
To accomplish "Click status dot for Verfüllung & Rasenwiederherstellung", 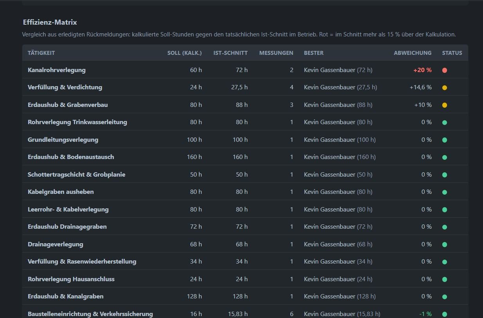I will tap(445, 262).
